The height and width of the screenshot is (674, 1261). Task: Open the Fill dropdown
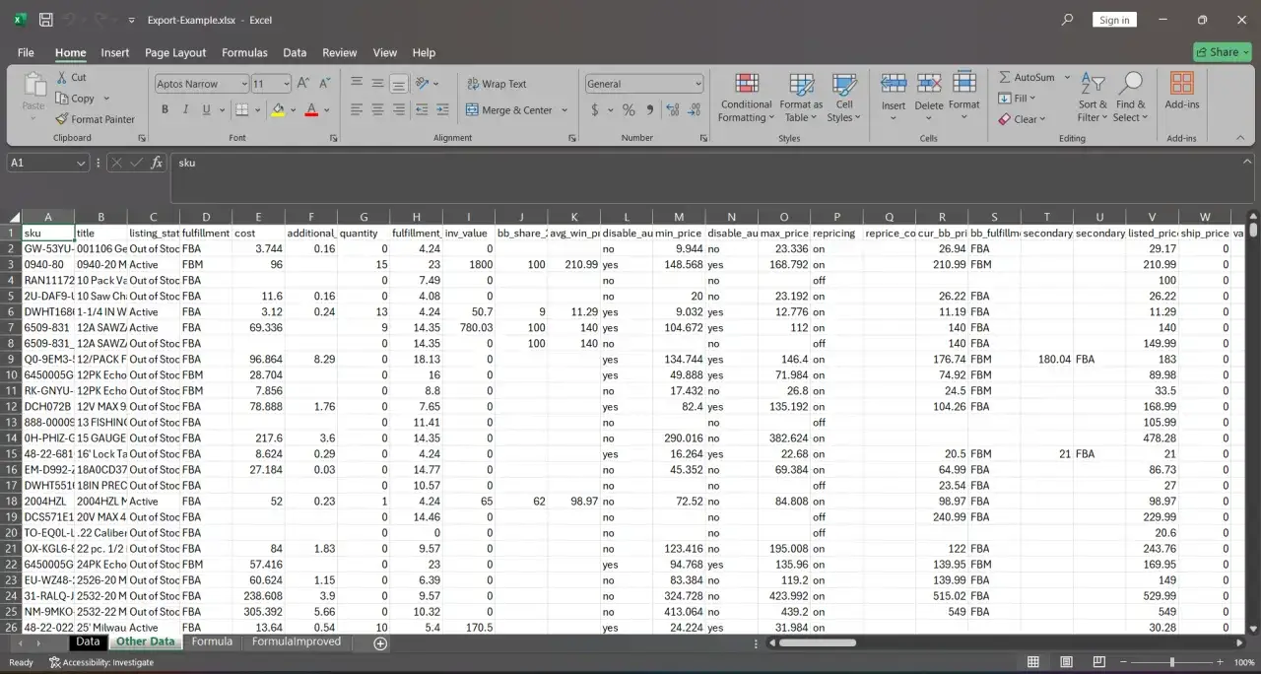click(x=1017, y=99)
